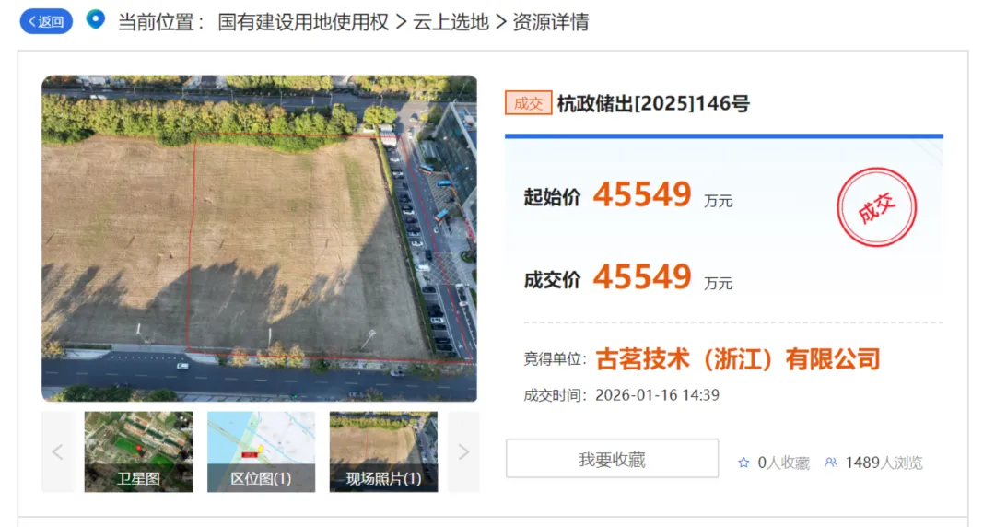Screen dimensions: 995x527
Task: Click the title 杭政储出[2025]146号
Action: tap(653, 103)
